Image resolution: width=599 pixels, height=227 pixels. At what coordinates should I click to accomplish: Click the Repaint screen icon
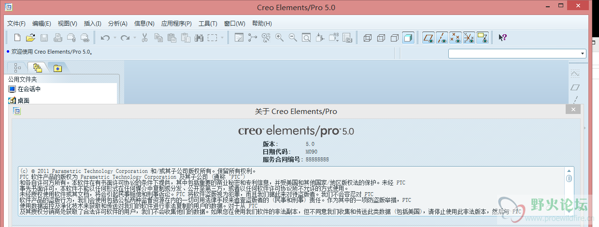coord(239,37)
